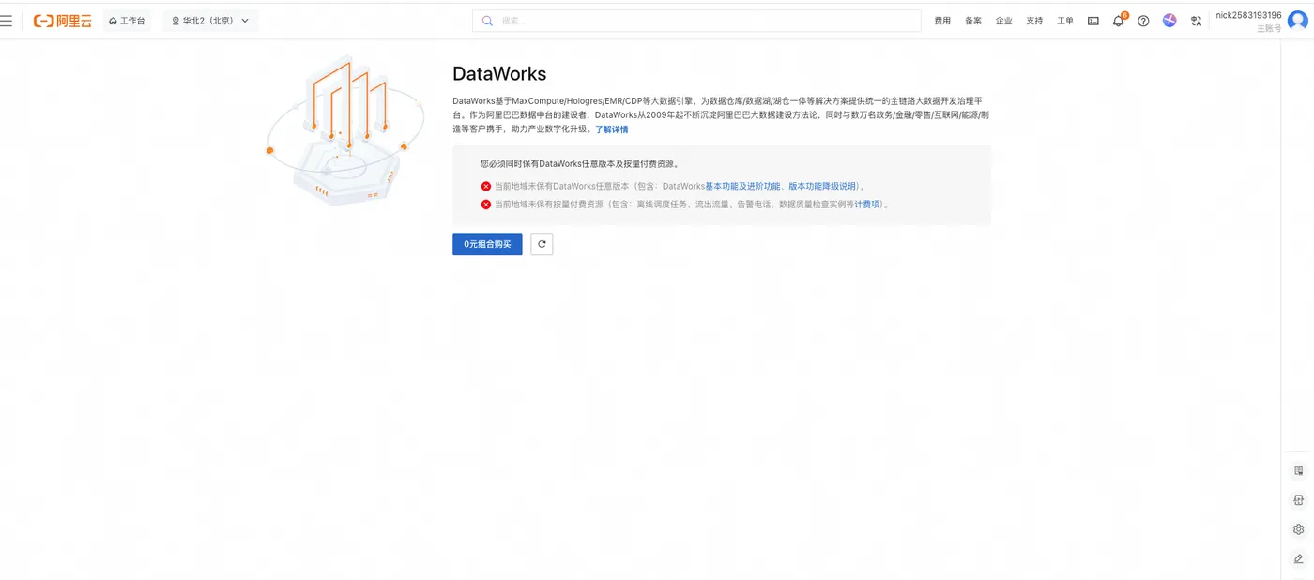
Task: Open the hamburger navigation menu
Action: 7,21
